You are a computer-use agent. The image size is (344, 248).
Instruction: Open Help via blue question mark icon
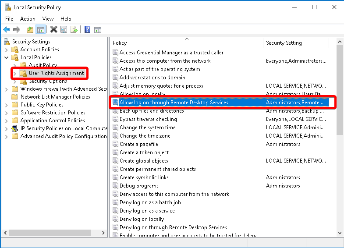(x=87, y=29)
